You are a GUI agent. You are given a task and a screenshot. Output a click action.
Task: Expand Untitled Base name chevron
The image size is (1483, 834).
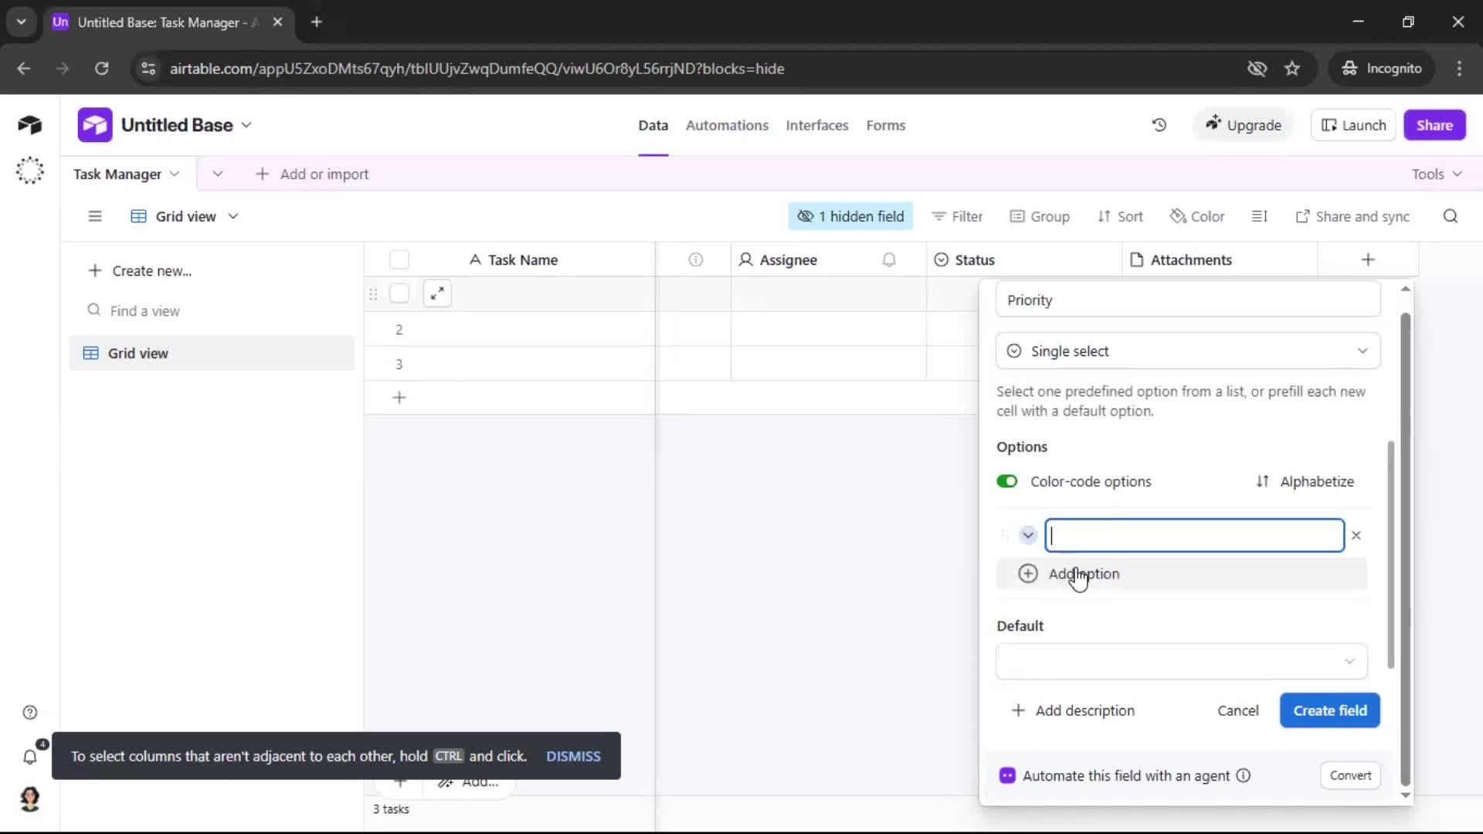246,125
